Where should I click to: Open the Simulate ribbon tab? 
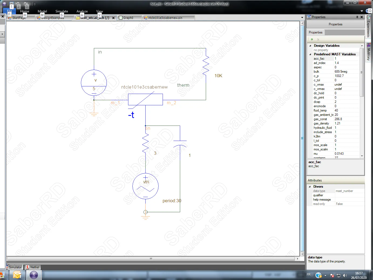(61, 11)
